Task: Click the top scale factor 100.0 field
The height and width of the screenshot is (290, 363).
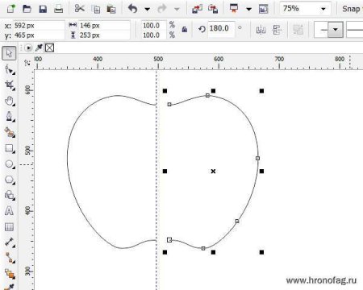Action: point(153,26)
